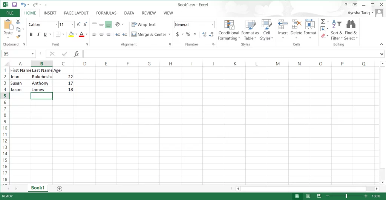
Task: Open the FILE tab
Action: click(10, 13)
